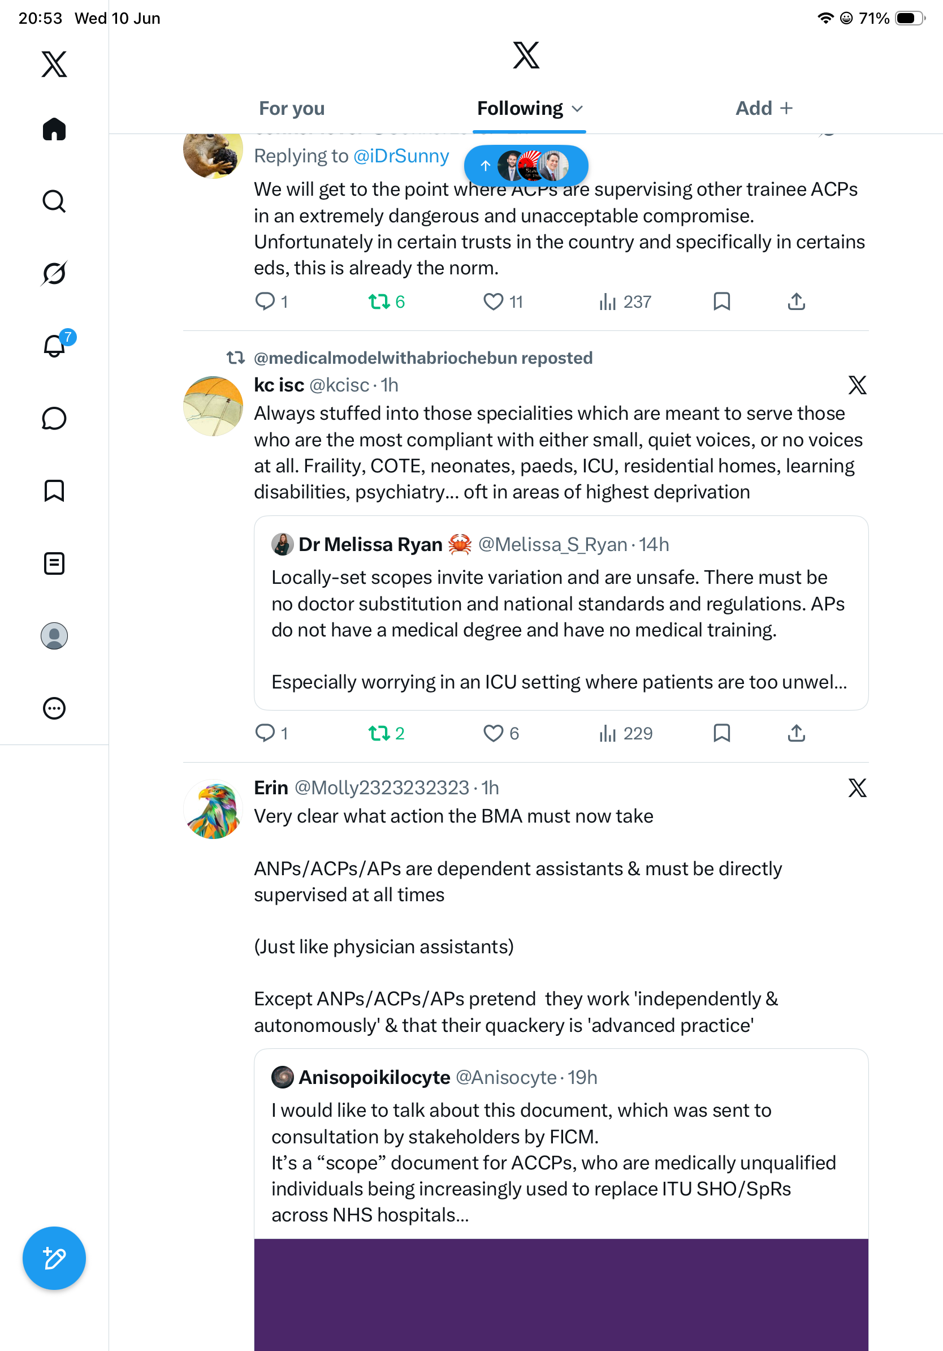943x1351 pixels.
Task: Like the kc isc post
Action: (501, 733)
